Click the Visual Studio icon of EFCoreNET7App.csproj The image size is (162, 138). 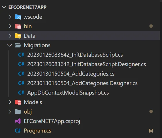tap(18, 121)
